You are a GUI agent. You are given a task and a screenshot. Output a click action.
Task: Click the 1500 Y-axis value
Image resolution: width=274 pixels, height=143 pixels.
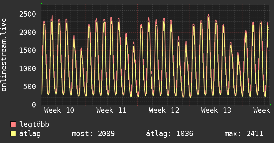coord(28,51)
